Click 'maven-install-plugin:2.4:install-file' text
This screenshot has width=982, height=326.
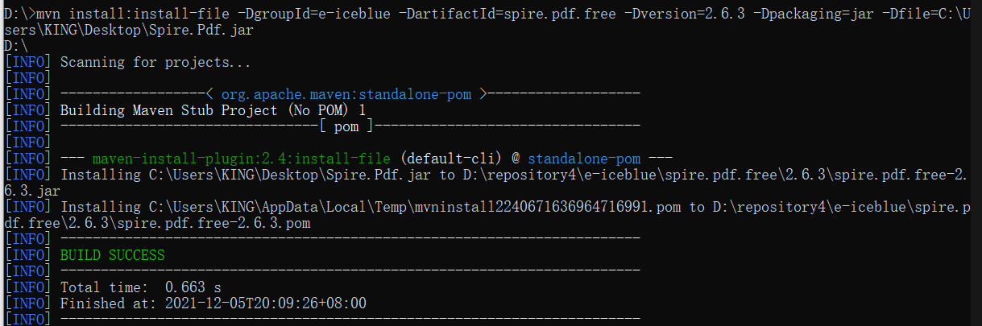242,159
